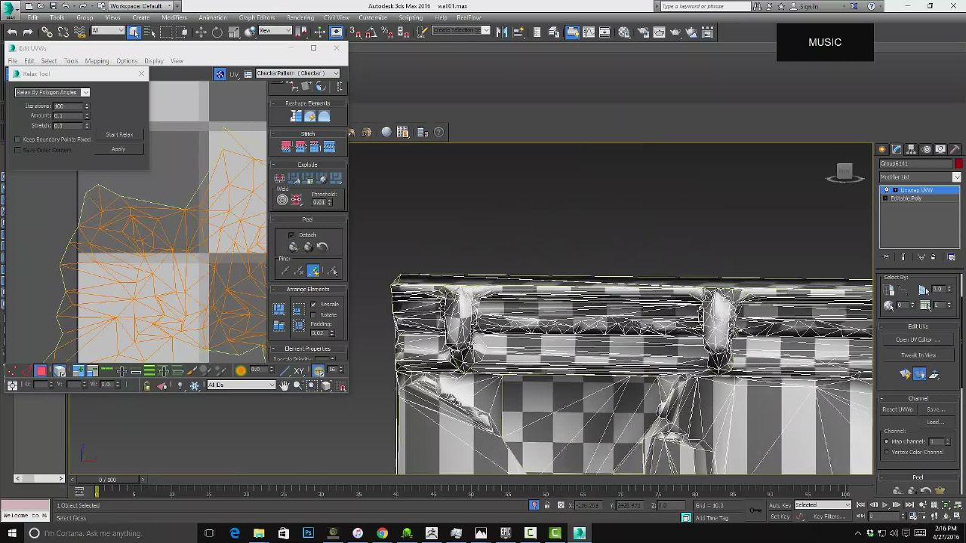Open the Rendering menu

point(300,17)
